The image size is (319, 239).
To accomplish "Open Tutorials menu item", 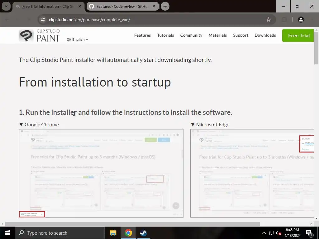I will pyautogui.click(x=165, y=35).
